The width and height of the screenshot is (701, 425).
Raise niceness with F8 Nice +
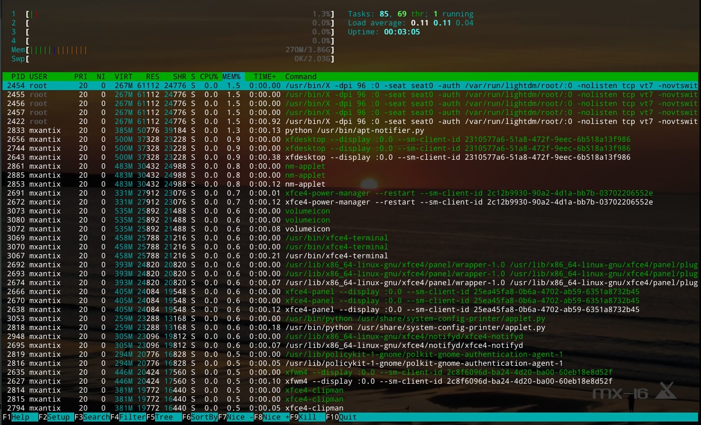(x=272, y=417)
